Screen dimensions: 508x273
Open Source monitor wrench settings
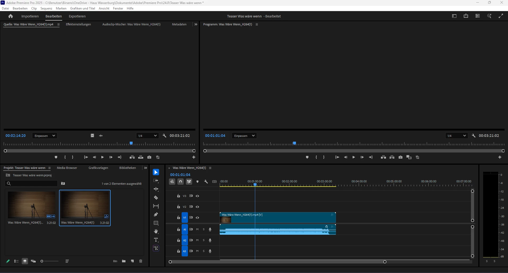[164, 136]
